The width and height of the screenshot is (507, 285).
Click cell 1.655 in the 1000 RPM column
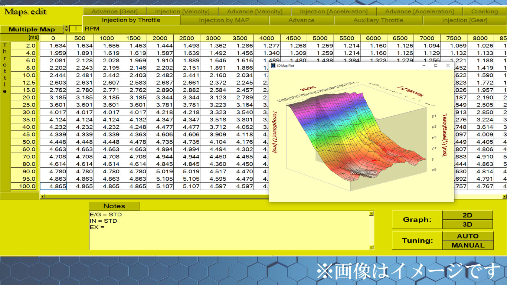tap(107, 46)
